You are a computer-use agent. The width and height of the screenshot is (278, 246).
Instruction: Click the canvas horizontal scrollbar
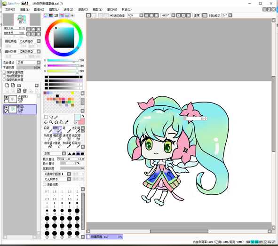click(x=179, y=231)
